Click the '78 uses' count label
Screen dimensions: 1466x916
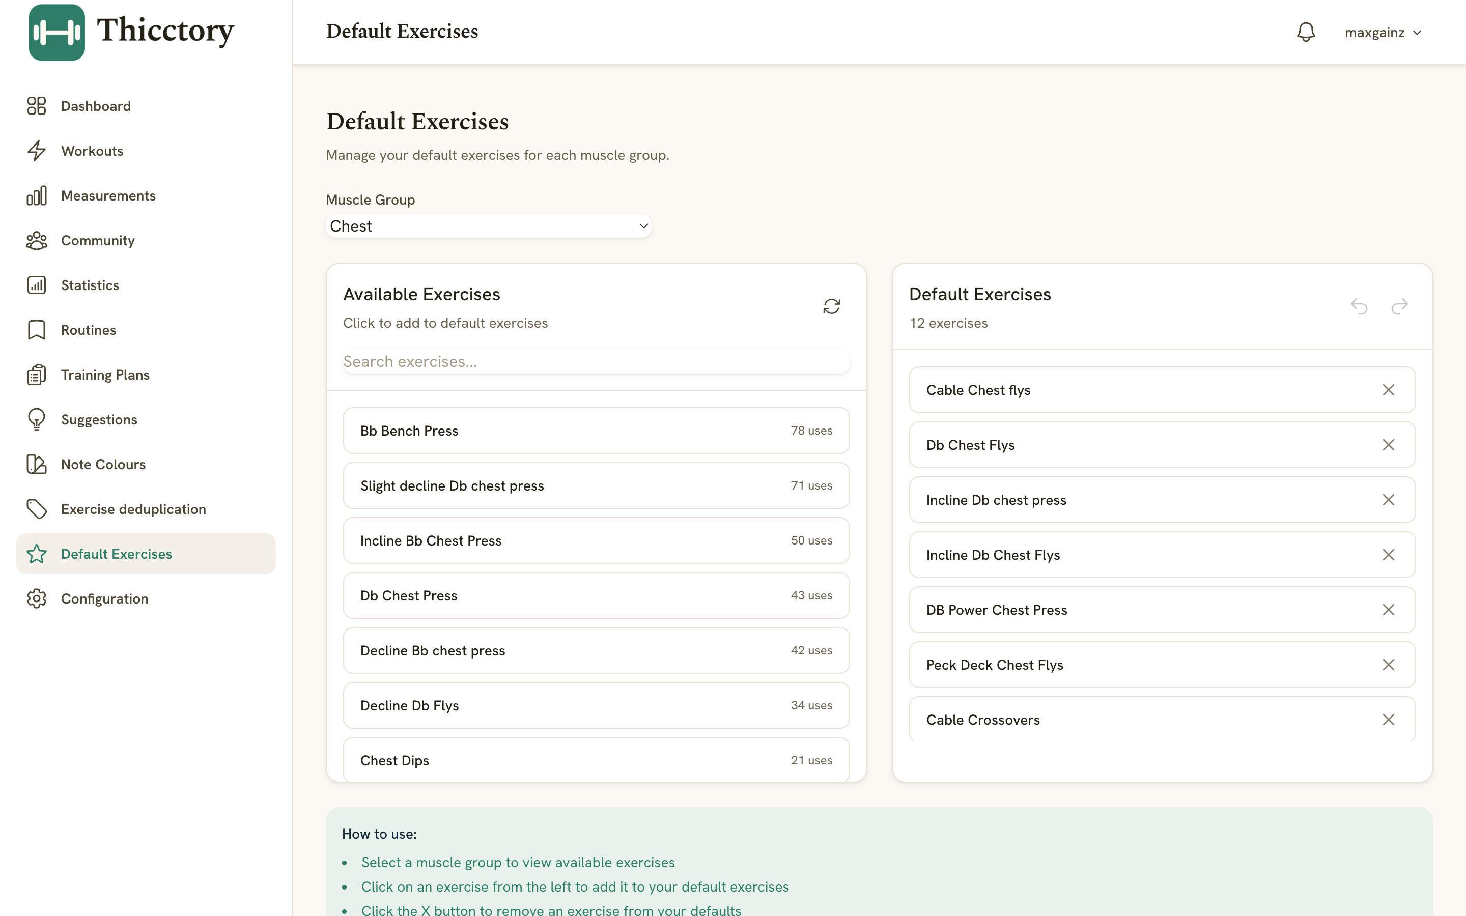coord(811,431)
